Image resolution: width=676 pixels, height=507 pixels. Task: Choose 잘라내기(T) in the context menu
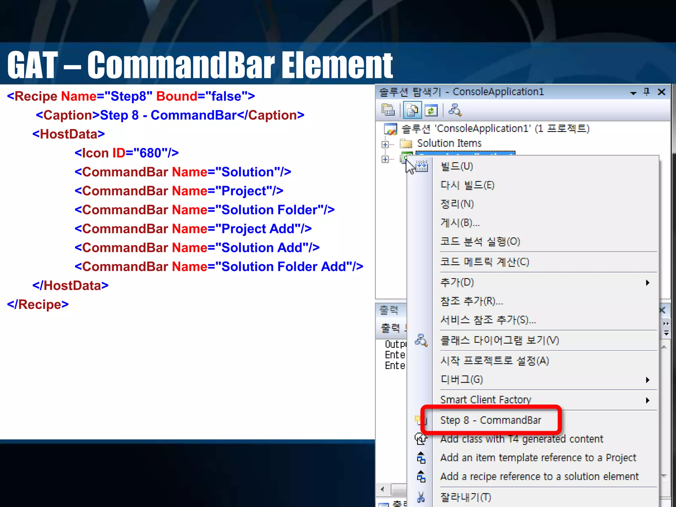click(466, 497)
